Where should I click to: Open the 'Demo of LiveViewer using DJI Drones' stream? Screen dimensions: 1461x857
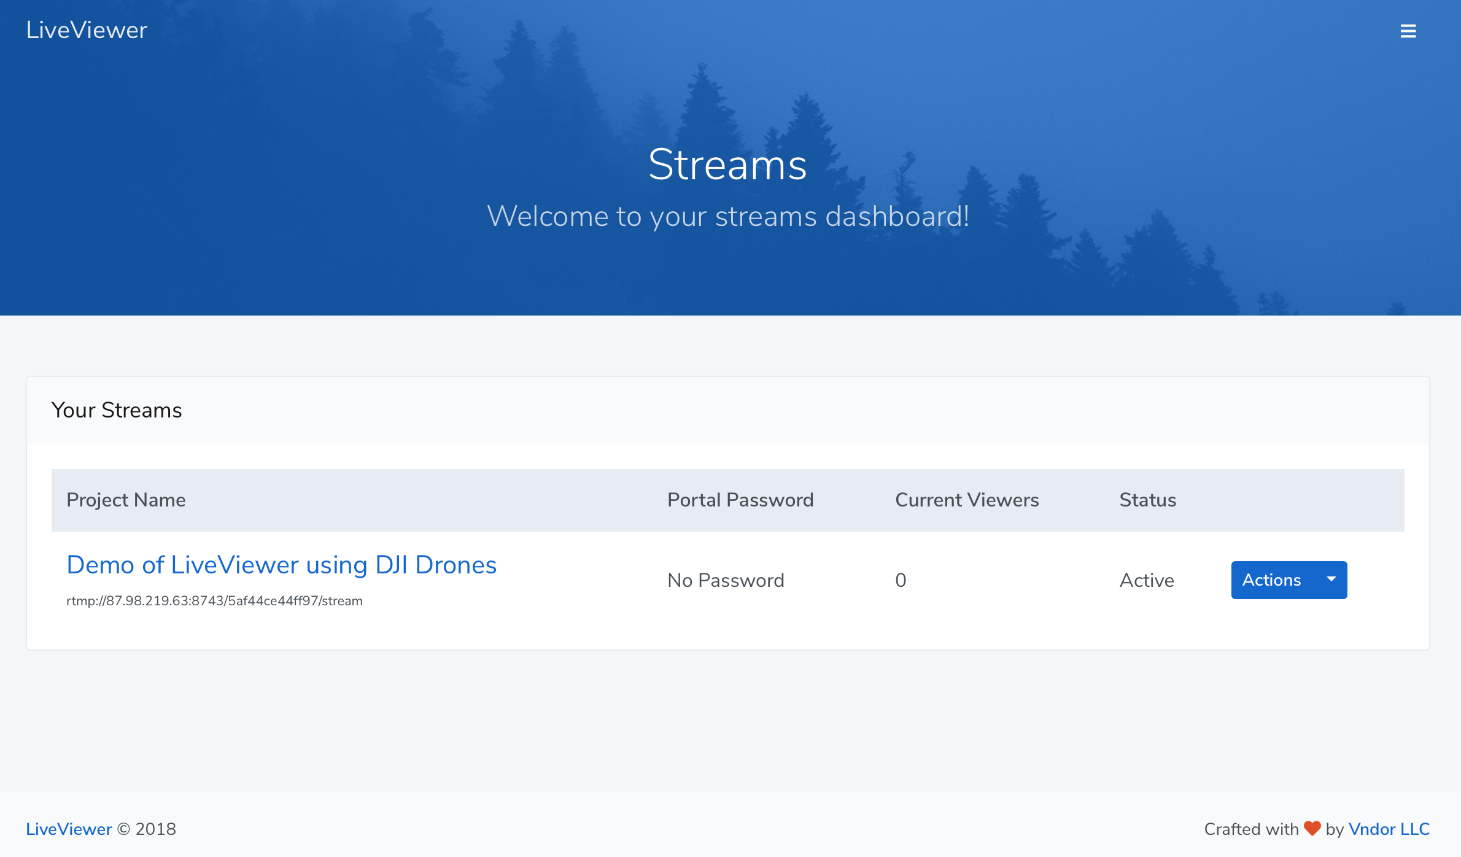pyautogui.click(x=281, y=565)
